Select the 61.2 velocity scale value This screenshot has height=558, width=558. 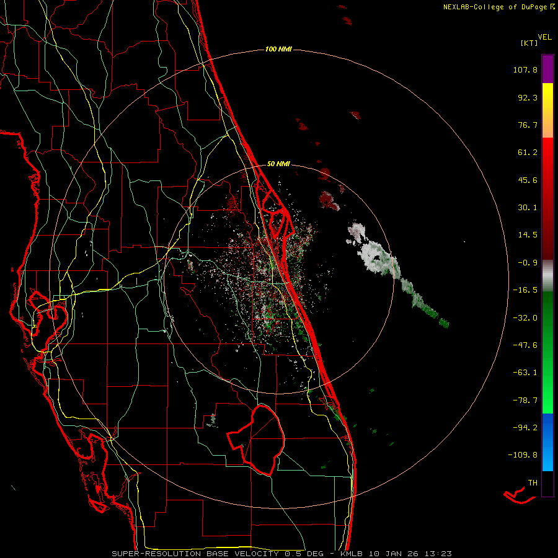pos(528,153)
